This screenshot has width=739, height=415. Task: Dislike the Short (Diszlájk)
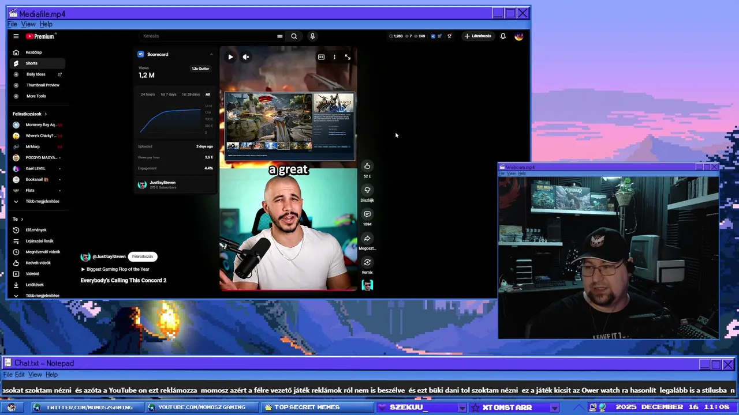tap(367, 190)
